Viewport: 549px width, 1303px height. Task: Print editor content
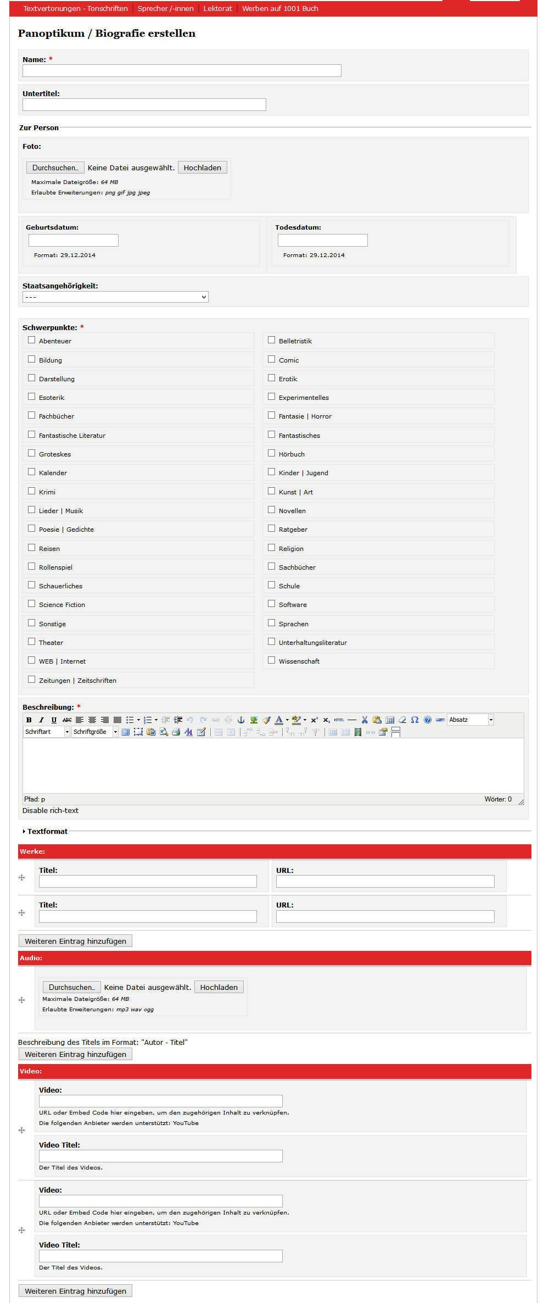pyautogui.click(x=176, y=732)
